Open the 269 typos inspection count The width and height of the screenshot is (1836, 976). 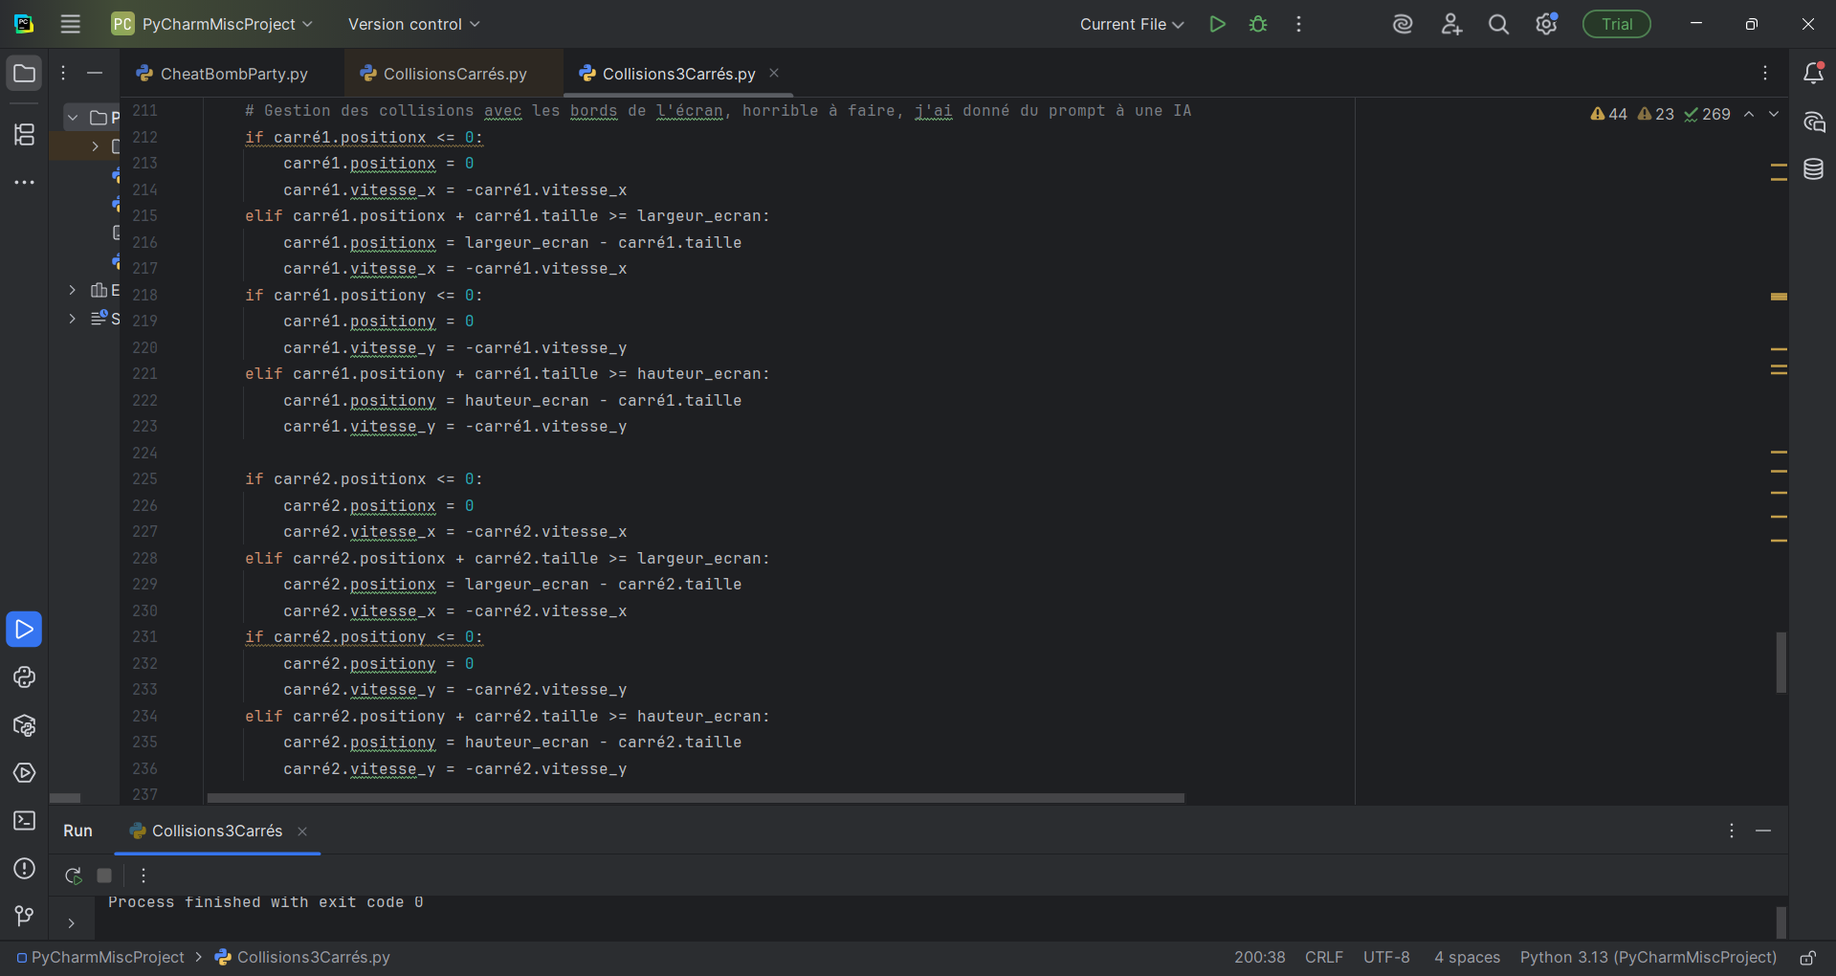click(x=1708, y=114)
